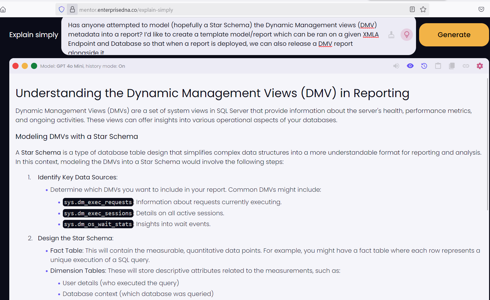
Task: Click the pink lightbulb suggestion icon
Action: 407,35
